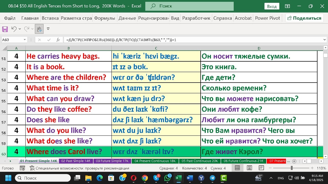This screenshot has width=328, height=184.
Task: Click the vertical scrollbar up arrow
Action: pos(325,48)
